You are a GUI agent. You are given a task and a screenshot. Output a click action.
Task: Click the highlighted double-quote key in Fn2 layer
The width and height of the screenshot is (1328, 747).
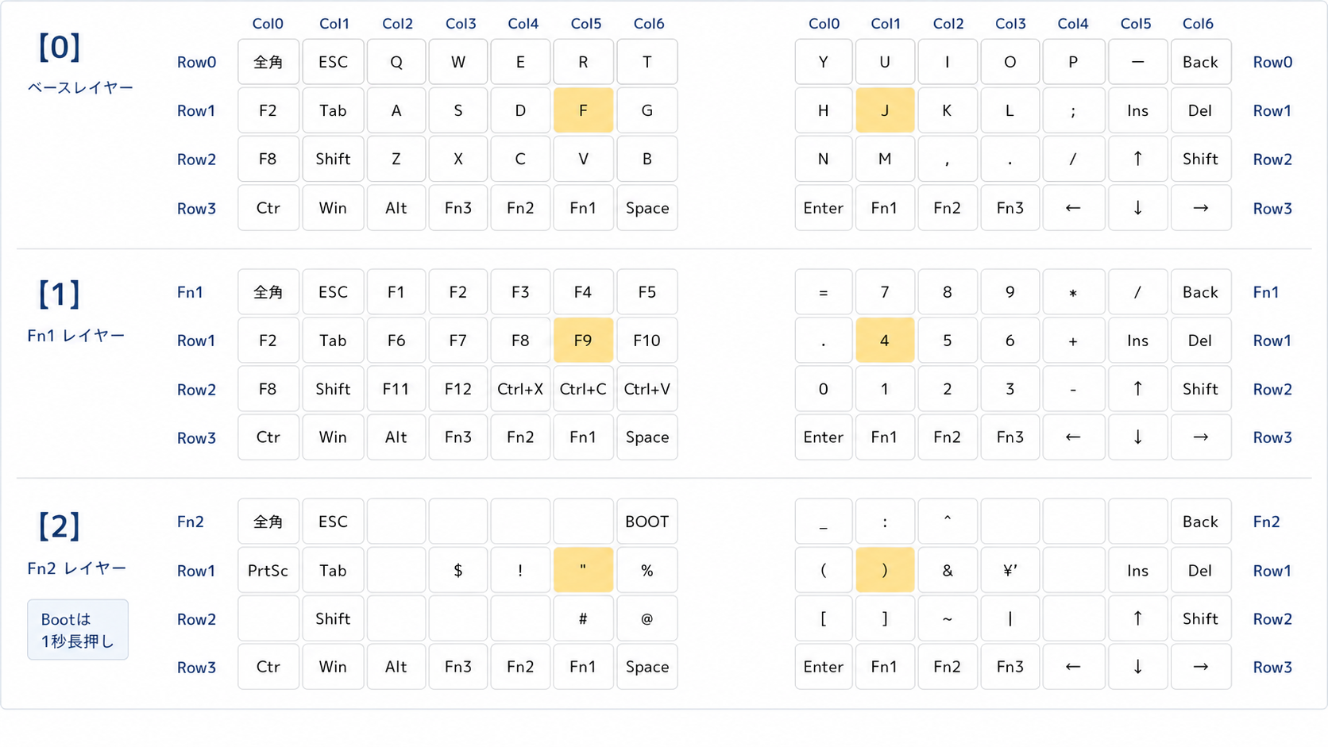(583, 570)
